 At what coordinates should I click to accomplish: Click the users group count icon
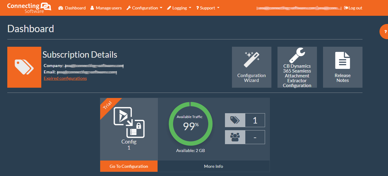click(235, 137)
